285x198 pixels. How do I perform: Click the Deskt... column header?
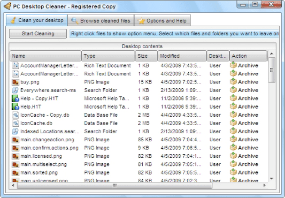coord(218,56)
